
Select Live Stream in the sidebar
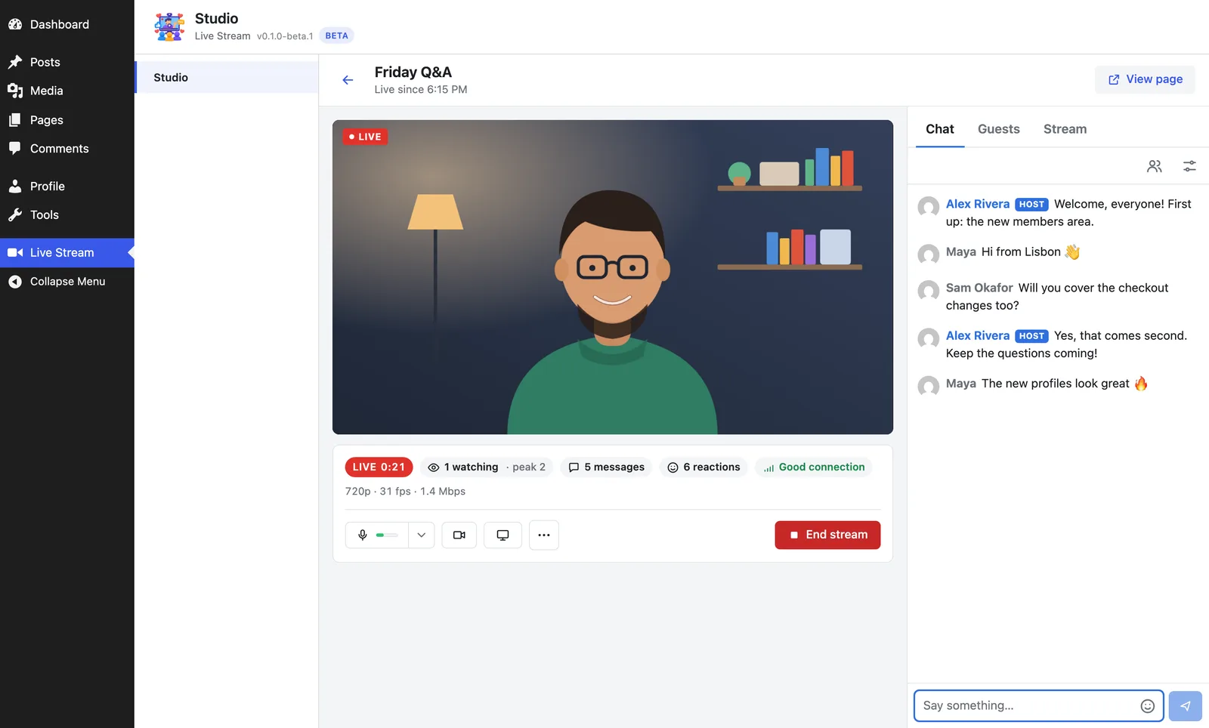pyautogui.click(x=66, y=252)
